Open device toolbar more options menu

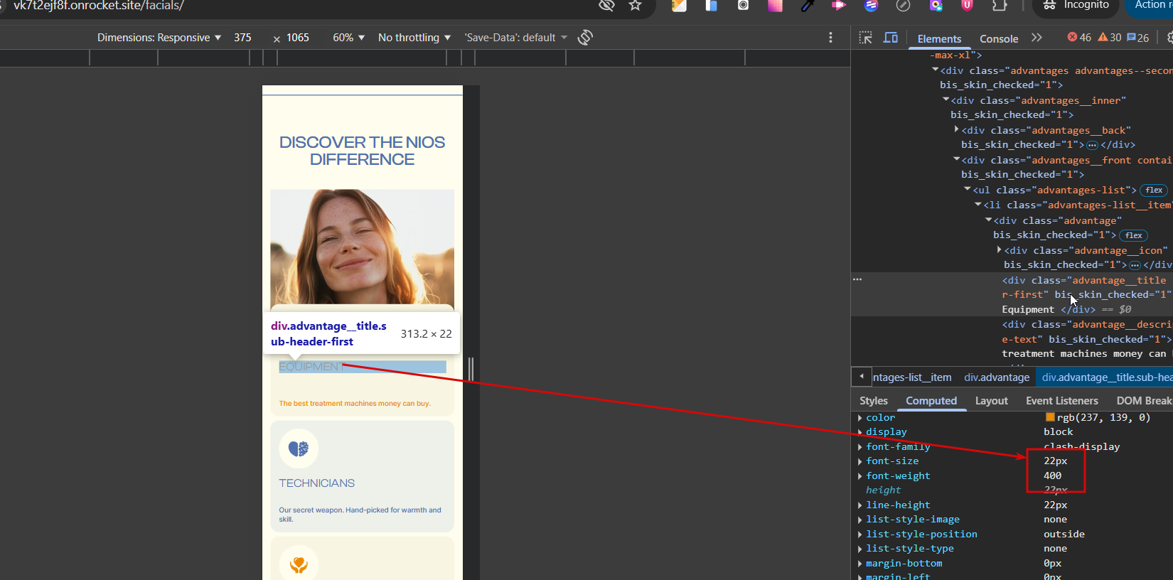click(830, 38)
